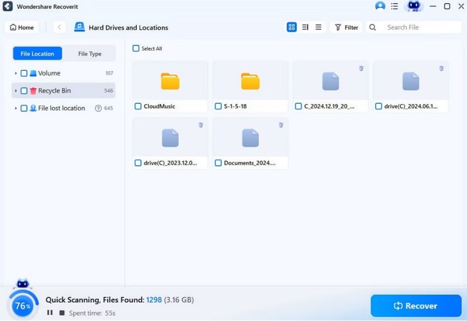
Task: Open the title bar menu list icon
Action: click(x=395, y=6)
